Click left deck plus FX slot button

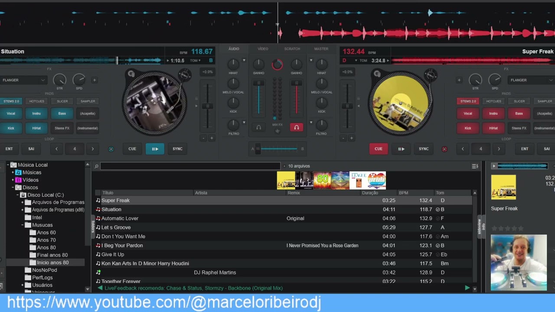[95, 80]
